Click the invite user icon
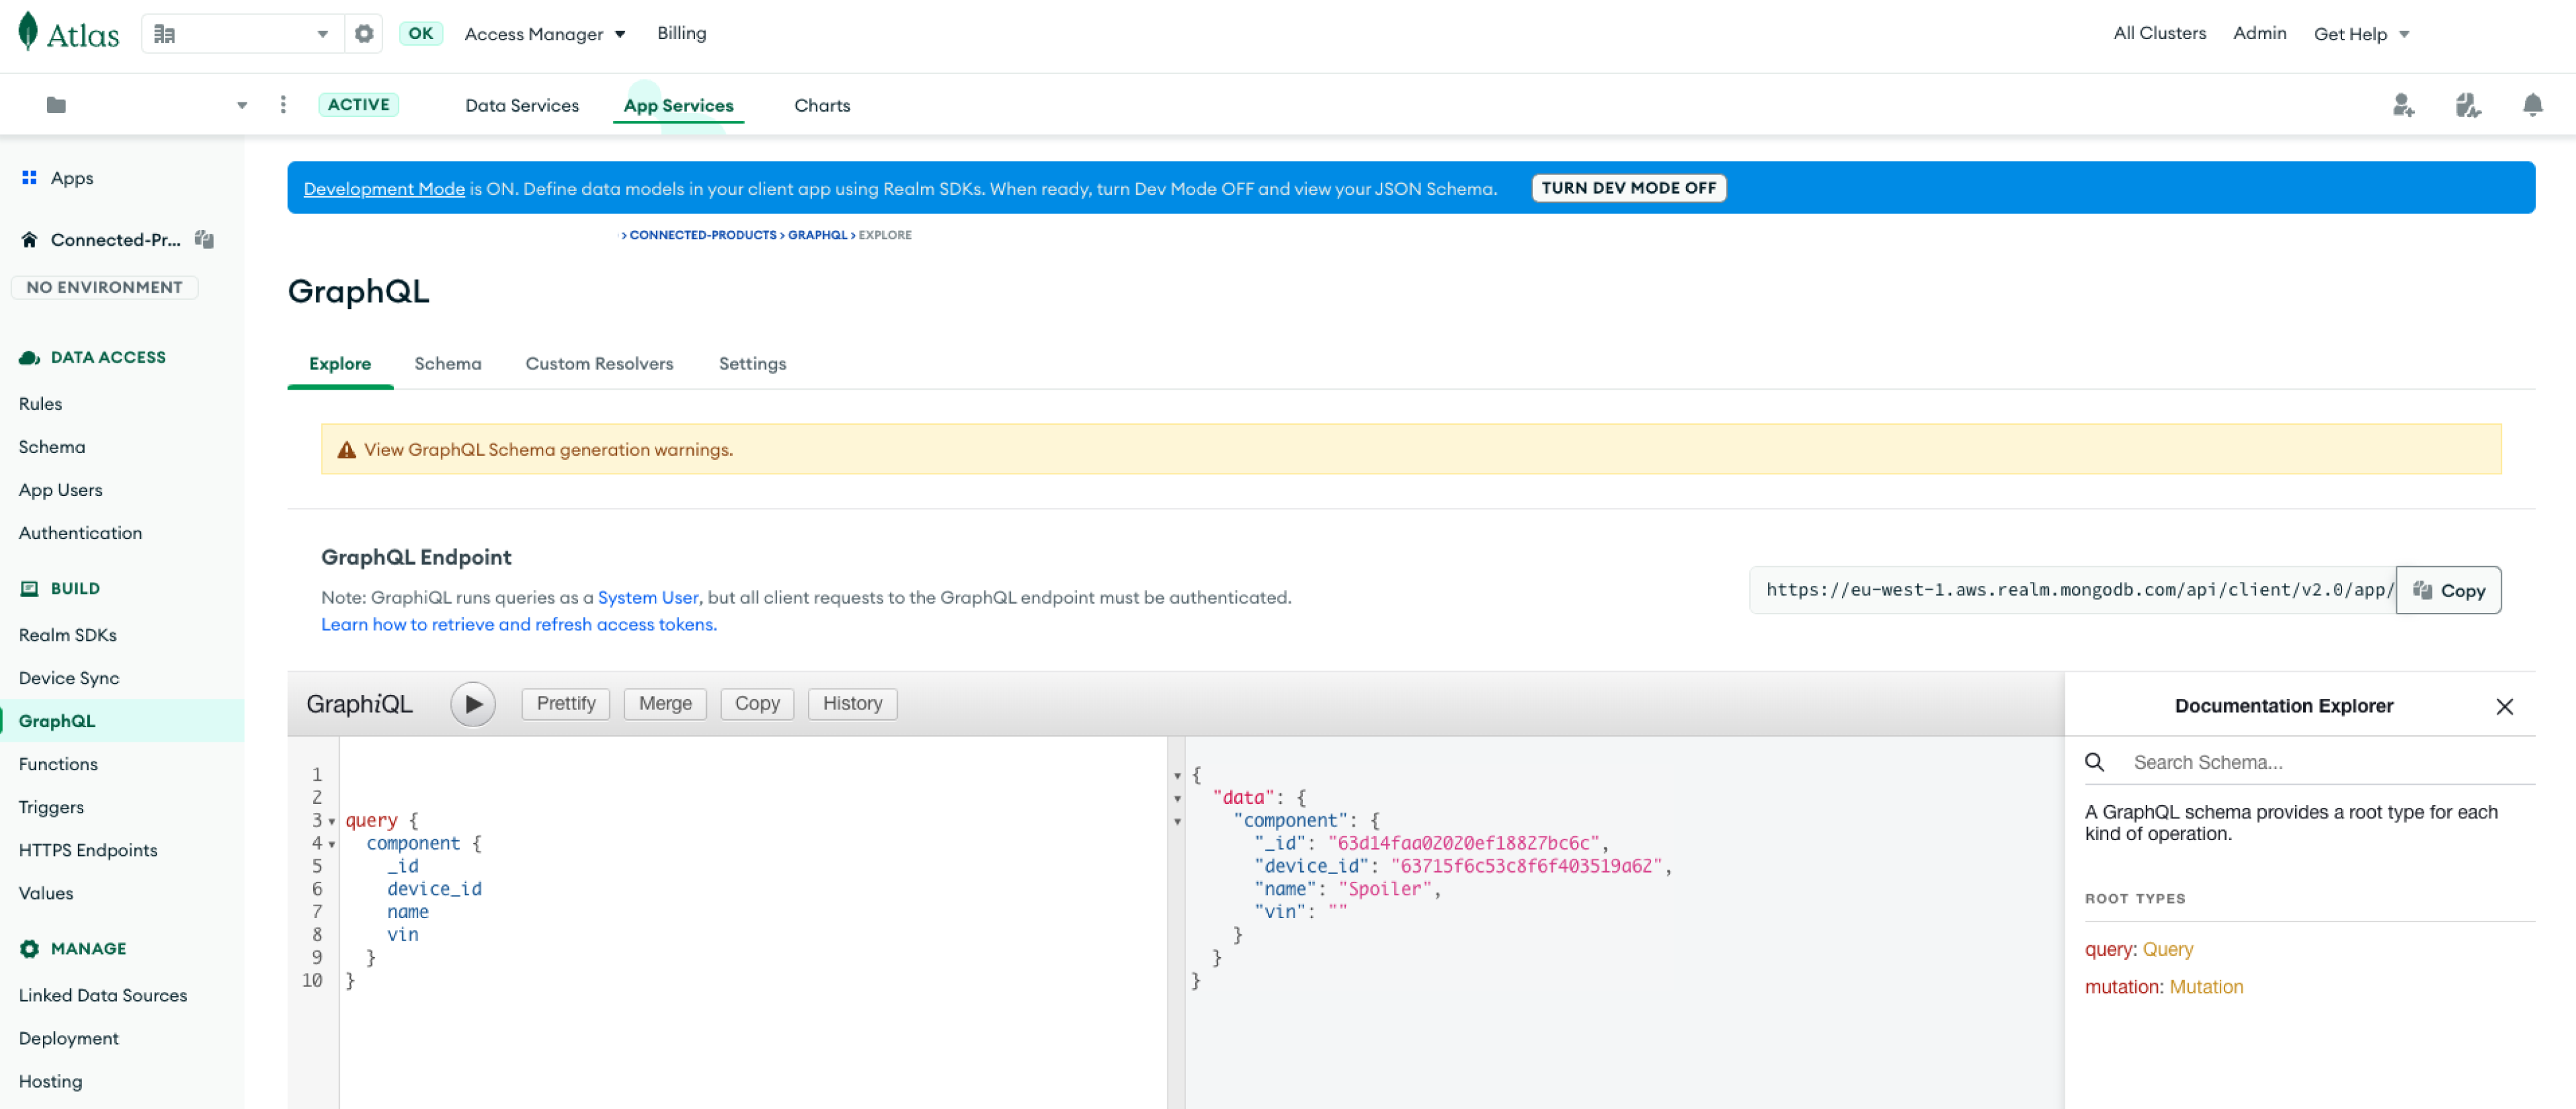 click(2402, 105)
